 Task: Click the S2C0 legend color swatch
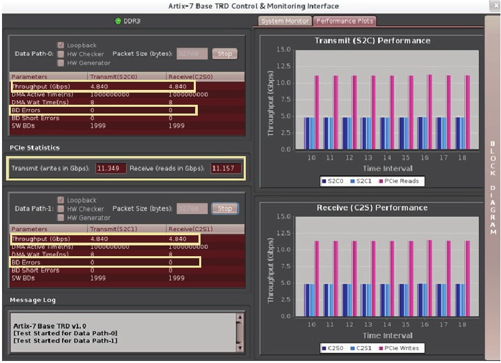(x=324, y=181)
